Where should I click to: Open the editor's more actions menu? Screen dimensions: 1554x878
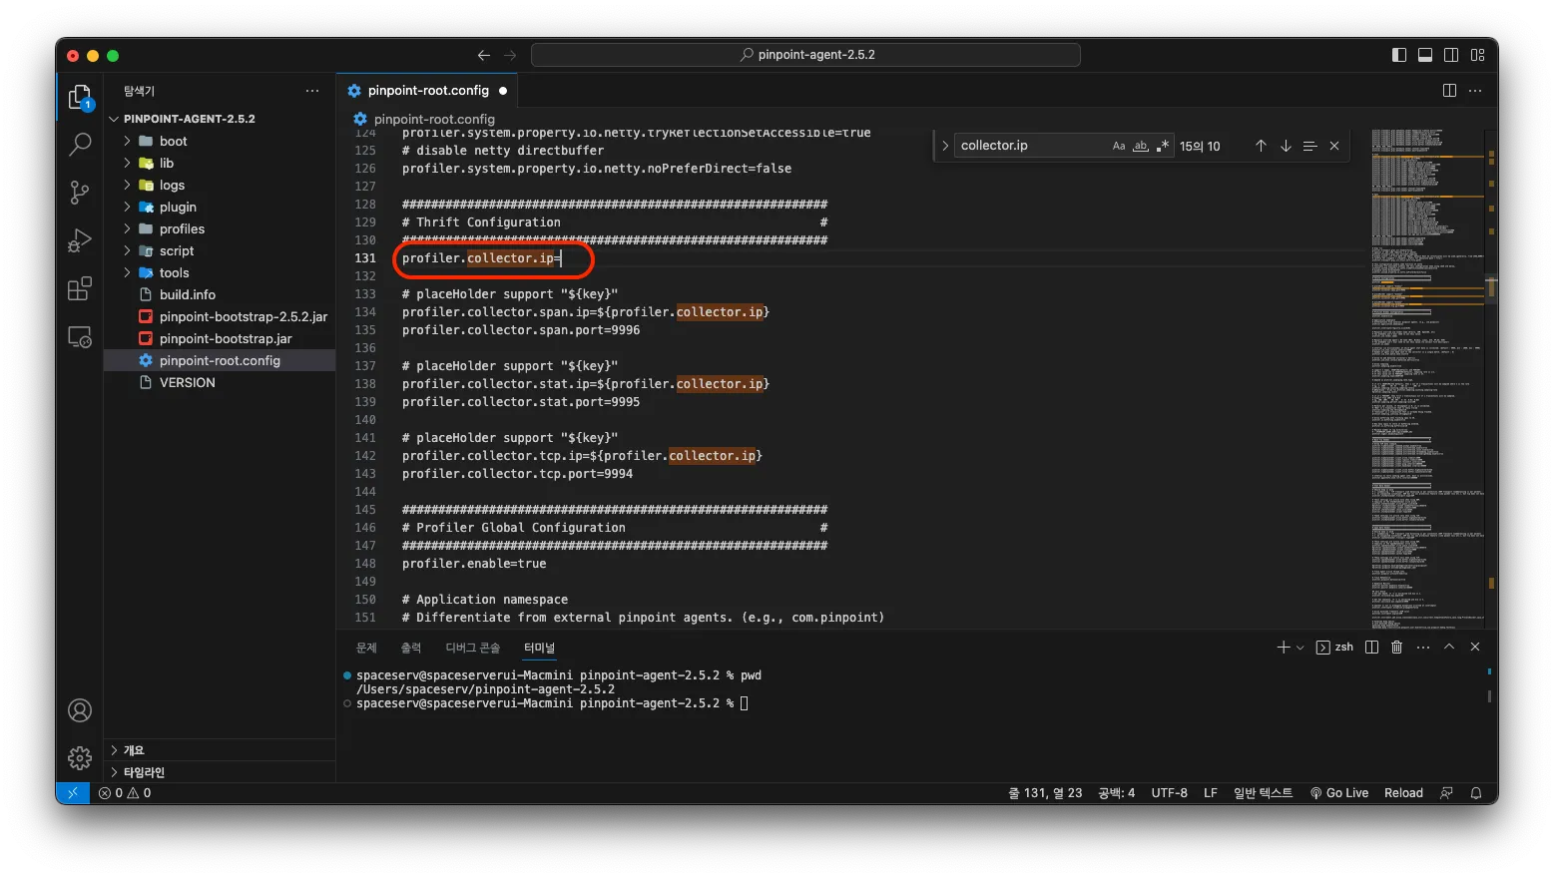[x=1476, y=91]
